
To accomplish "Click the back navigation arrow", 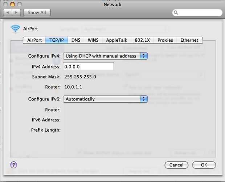I will [8, 13].
